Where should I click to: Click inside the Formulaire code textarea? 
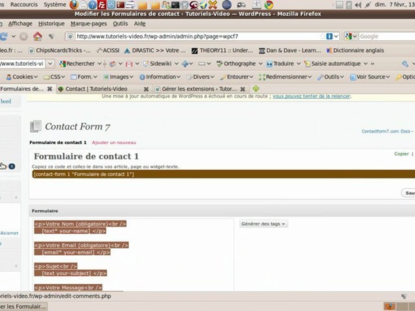coord(133,254)
